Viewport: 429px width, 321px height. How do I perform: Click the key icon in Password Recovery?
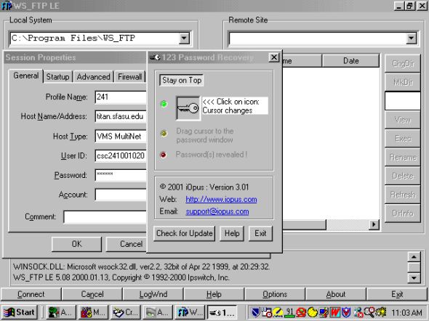(x=188, y=108)
